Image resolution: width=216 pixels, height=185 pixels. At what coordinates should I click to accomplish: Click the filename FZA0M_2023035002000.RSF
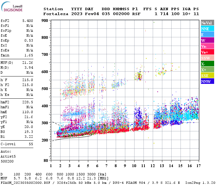[25, 183]
